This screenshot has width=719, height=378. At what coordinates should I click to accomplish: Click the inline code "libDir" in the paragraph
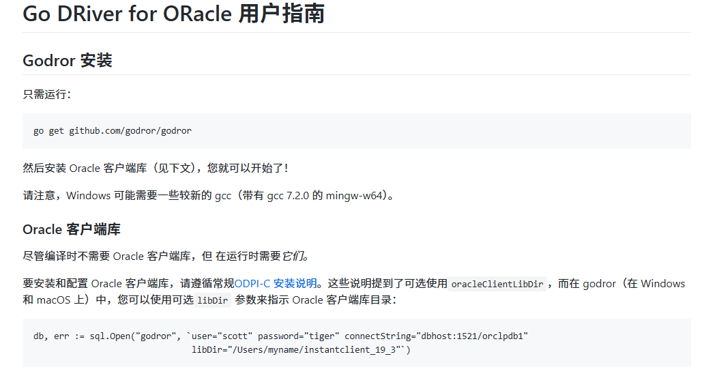click(x=212, y=300)
